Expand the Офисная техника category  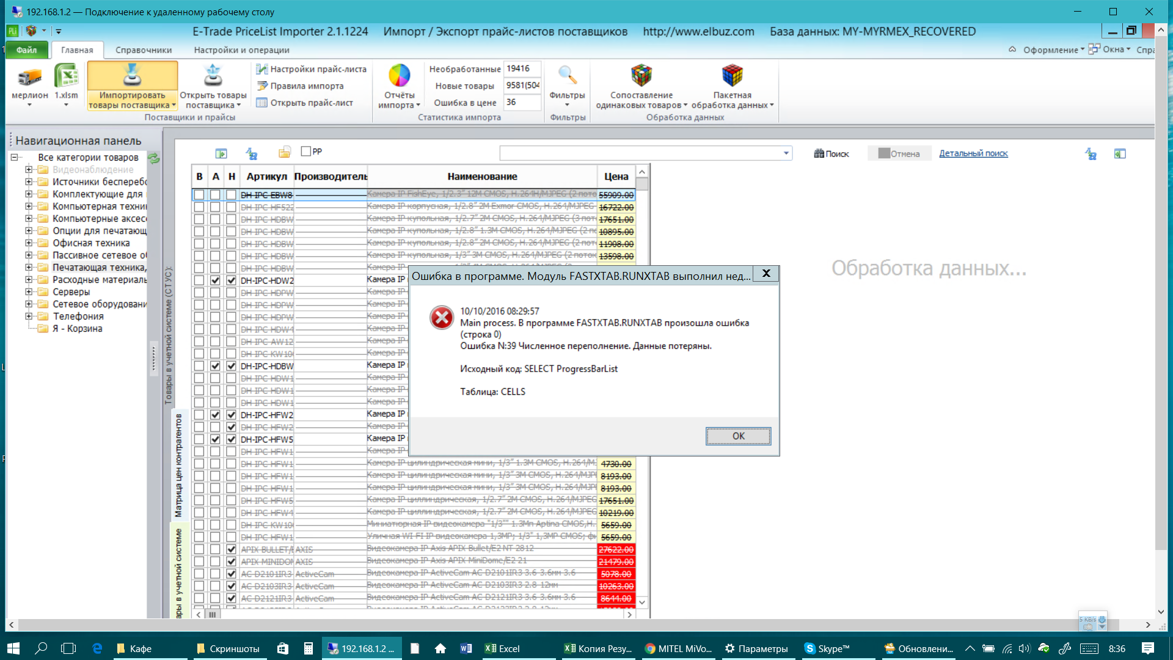(x=29, y=243)
